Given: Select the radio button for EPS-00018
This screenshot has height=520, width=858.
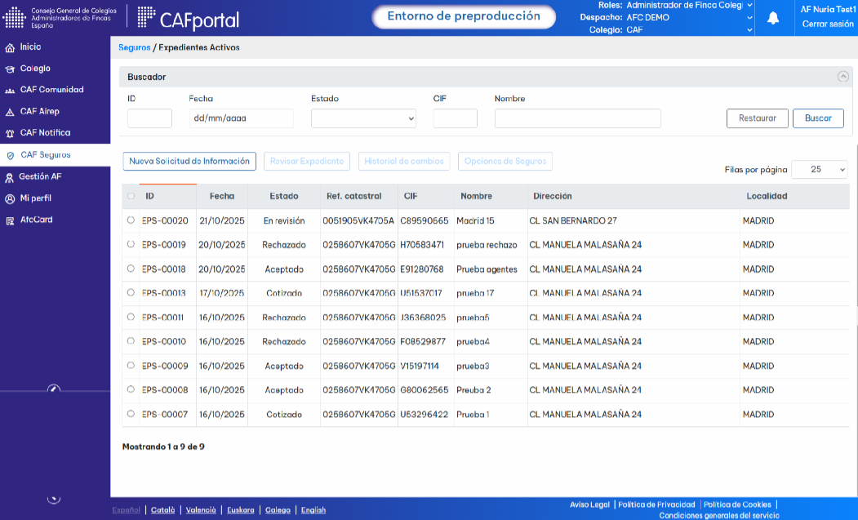Looking at the screenshot, I should click(x=131, y=269).
